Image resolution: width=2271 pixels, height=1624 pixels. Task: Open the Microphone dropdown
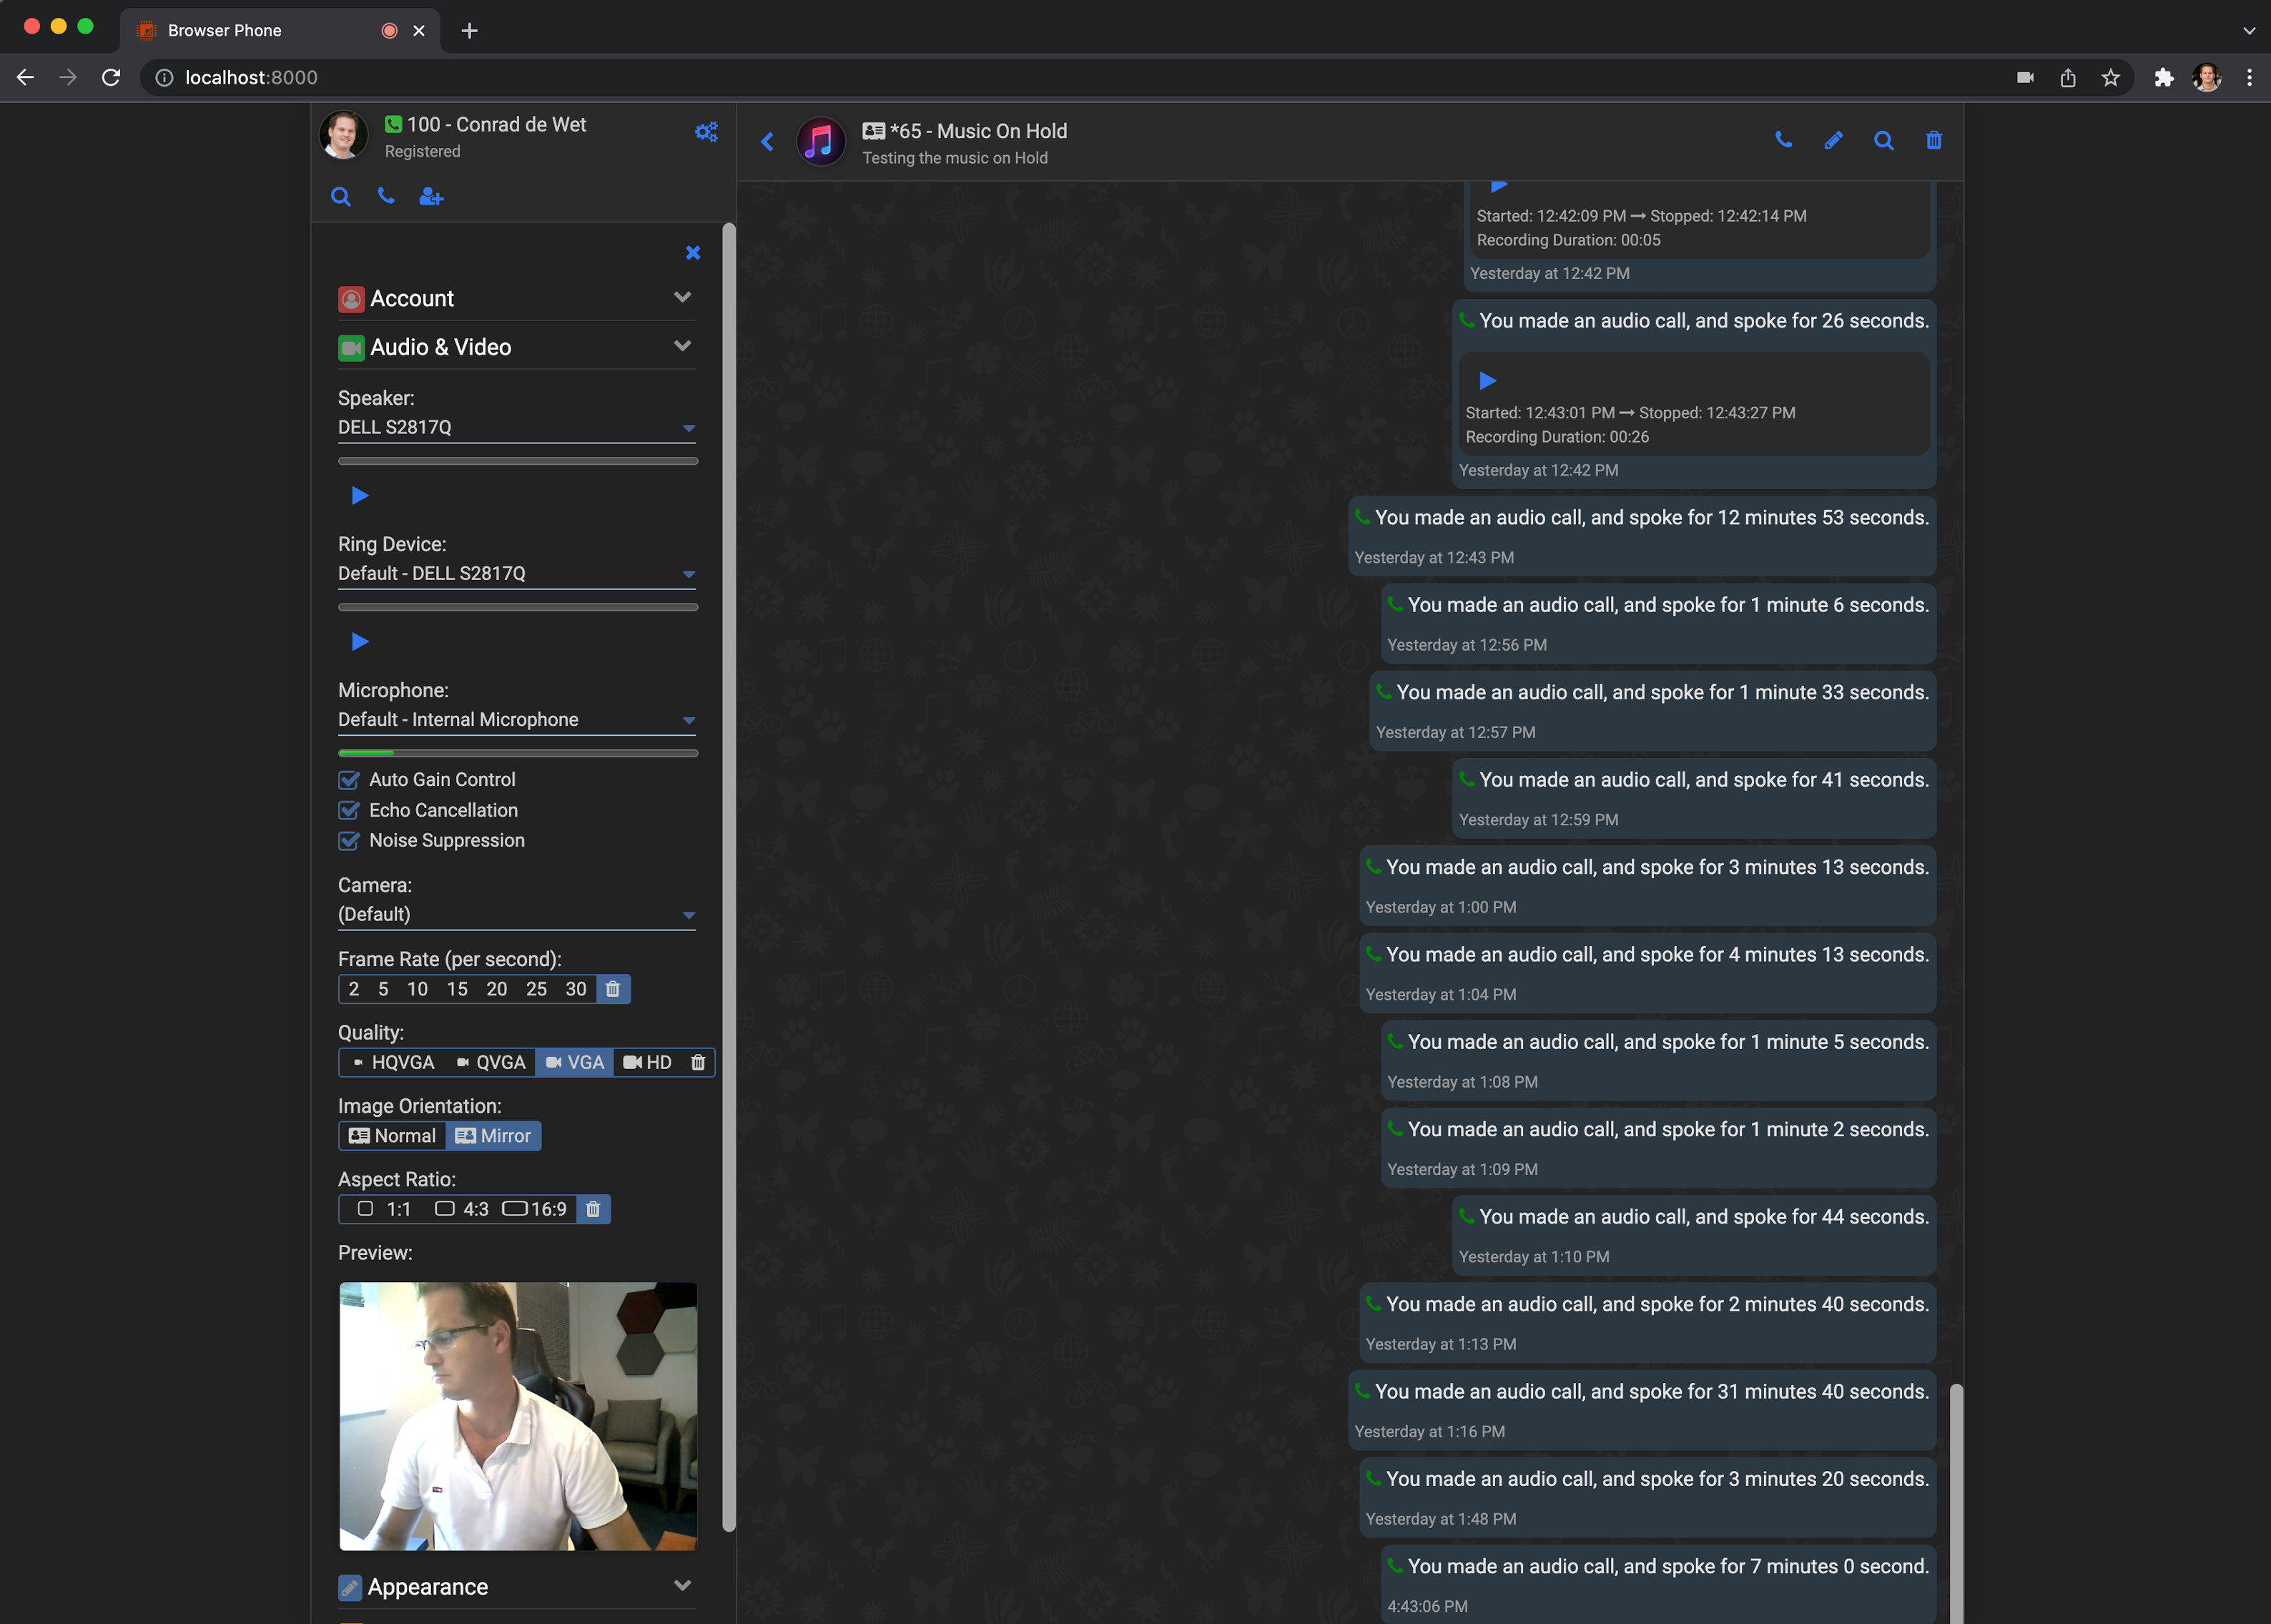click(516, 720)
